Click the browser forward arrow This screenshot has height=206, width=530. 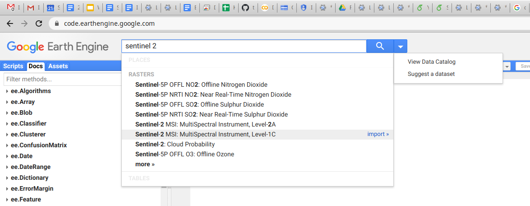[24, 23]
